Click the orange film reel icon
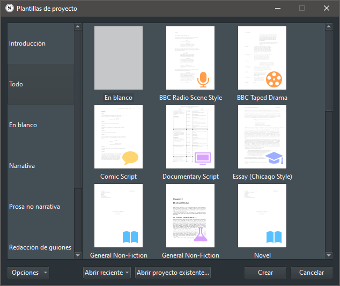The height and width of the screenshot is (286, 340). tap(274, 79)
